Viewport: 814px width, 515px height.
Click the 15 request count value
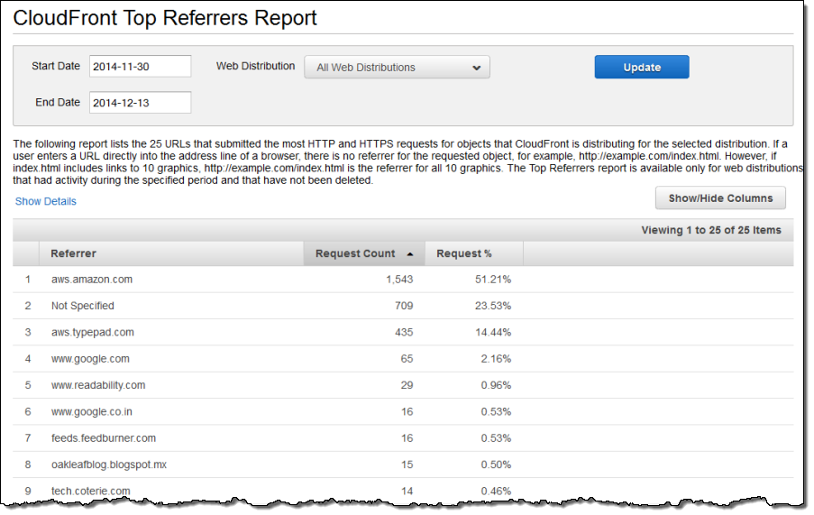click(x=407, y=464)
